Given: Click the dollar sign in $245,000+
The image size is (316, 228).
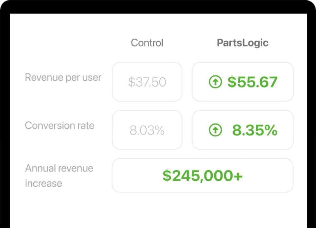Looking at the screenshot, I should point(167,176).
